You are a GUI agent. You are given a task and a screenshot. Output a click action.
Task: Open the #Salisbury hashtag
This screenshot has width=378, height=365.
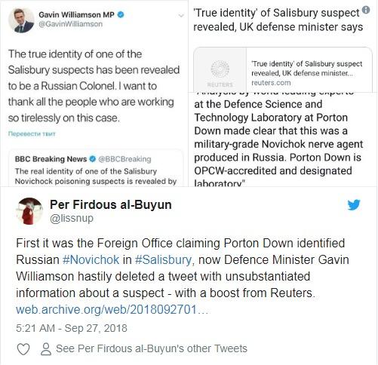pos(163,259)
